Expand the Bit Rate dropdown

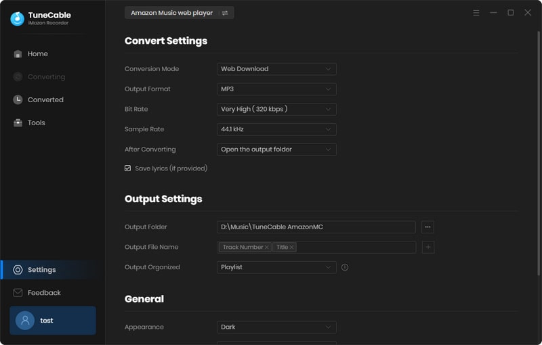(276, 110)
